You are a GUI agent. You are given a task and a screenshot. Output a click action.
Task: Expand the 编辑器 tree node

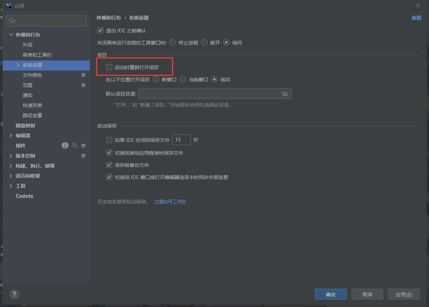point(11,136)
